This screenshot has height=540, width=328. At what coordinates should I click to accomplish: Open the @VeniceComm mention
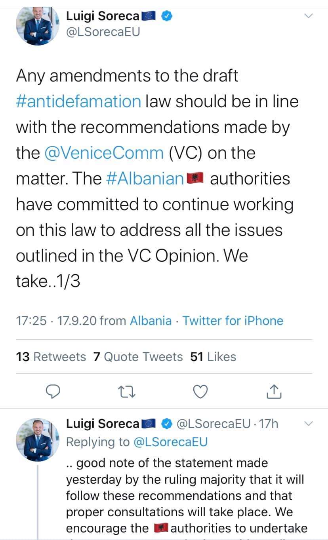click(104, 153)
